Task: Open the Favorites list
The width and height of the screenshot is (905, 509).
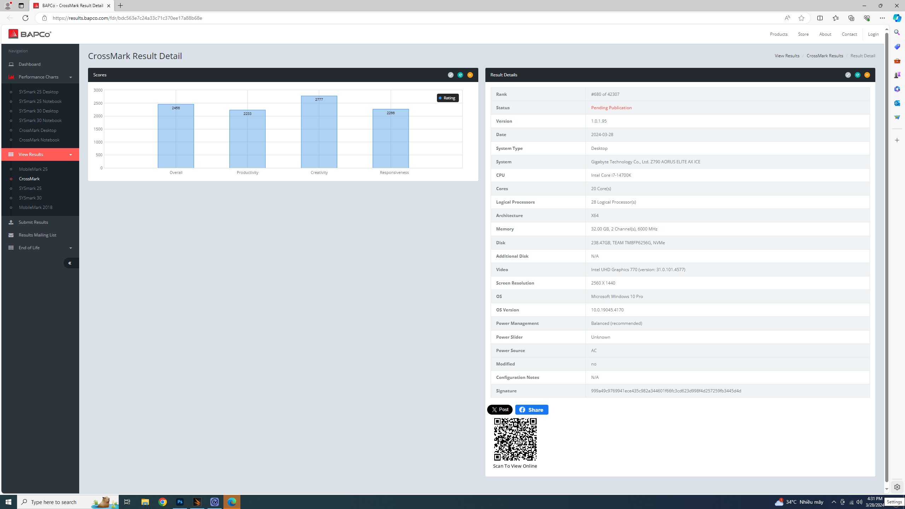Action: 835,18
